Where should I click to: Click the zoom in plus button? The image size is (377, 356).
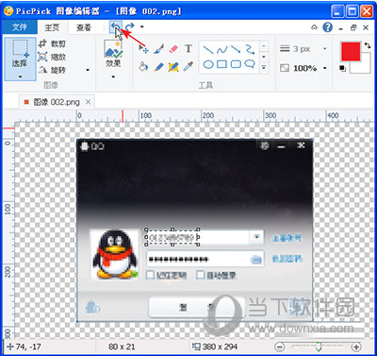356,347
